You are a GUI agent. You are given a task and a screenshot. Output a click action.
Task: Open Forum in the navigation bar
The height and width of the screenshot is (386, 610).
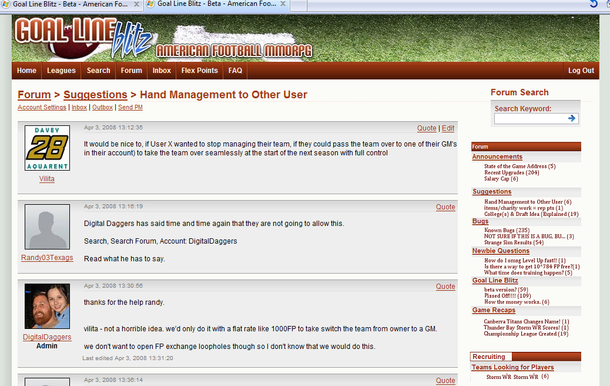tap(131, 71)
